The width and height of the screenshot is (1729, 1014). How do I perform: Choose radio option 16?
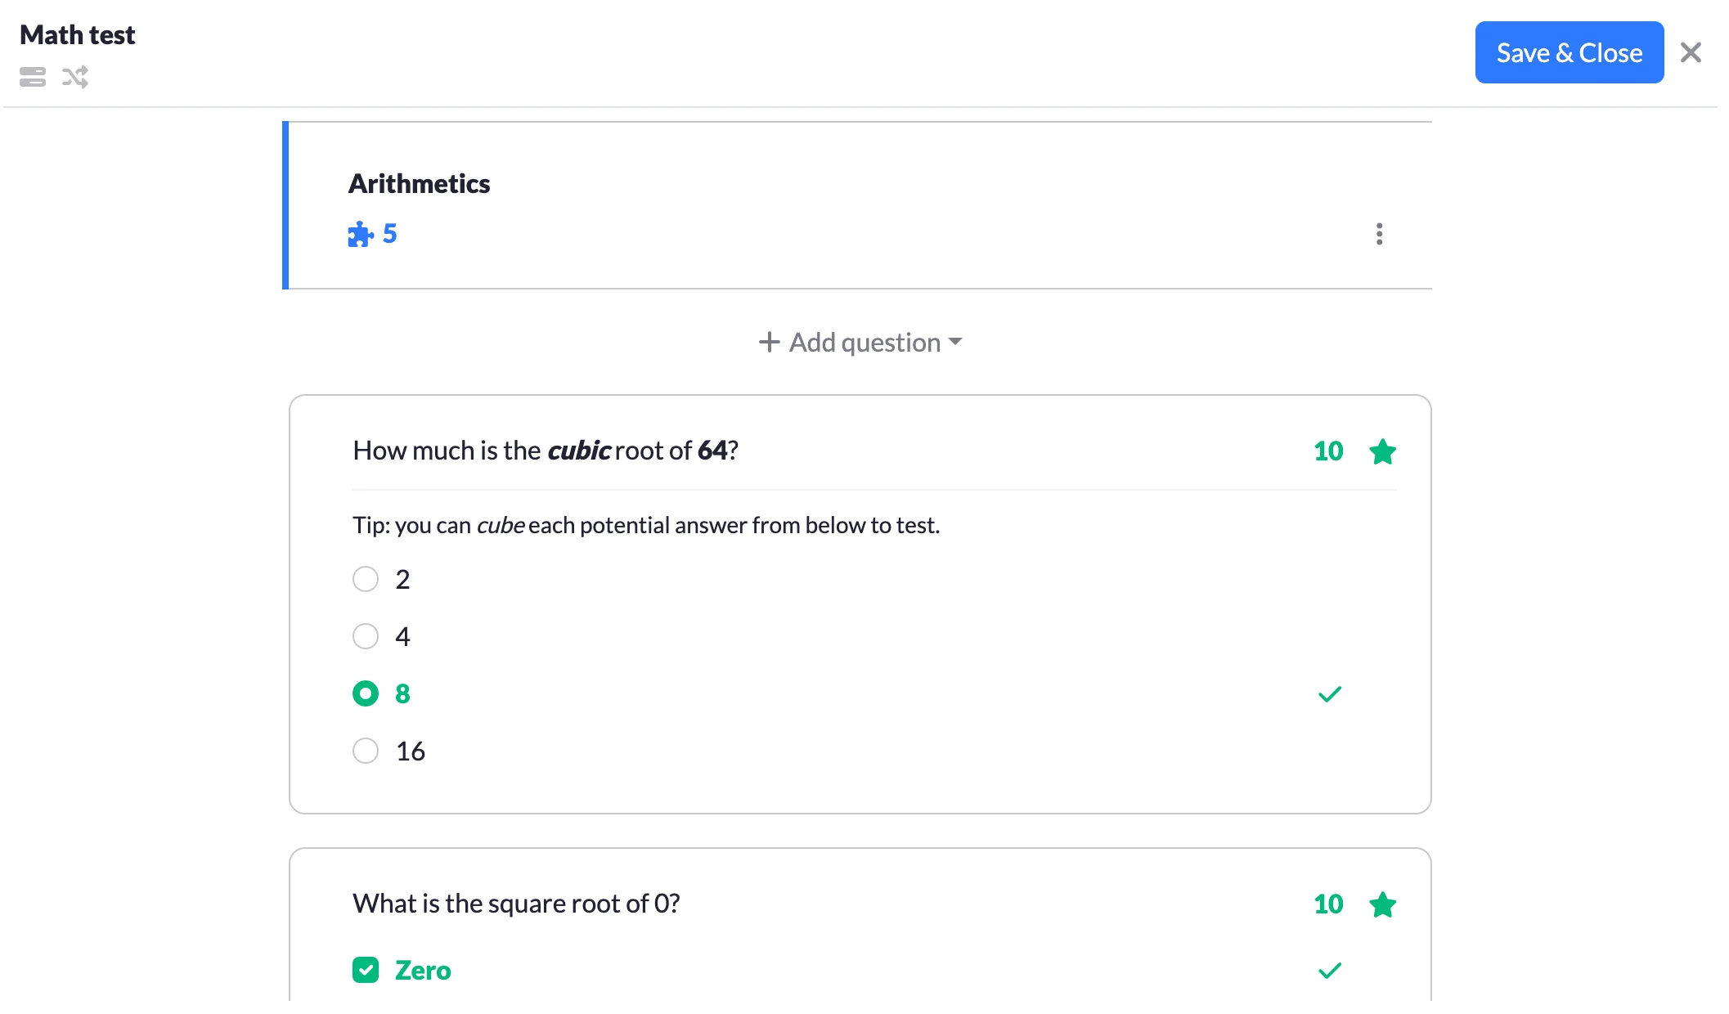pyautogui.click(x=366, y=751)
